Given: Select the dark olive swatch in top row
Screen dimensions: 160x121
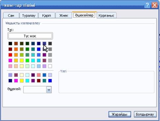Looking at the screenshot, I should coord(22,44).
